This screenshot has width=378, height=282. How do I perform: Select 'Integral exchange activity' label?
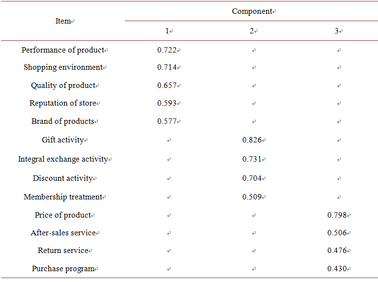(x=63, y=159)
